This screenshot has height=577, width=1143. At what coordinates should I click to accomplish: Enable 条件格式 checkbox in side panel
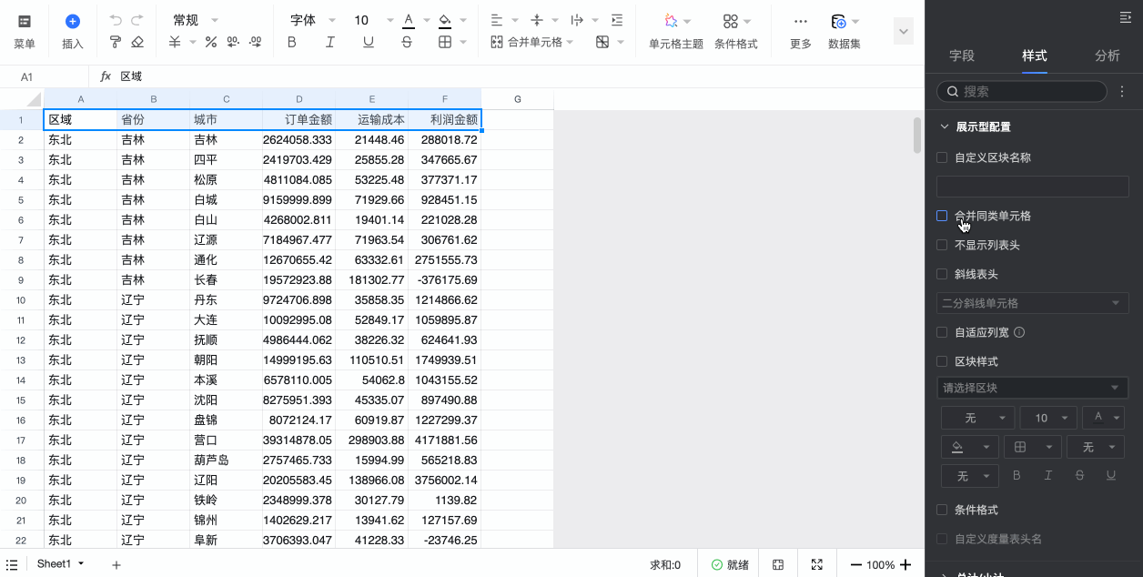[942, 510]
